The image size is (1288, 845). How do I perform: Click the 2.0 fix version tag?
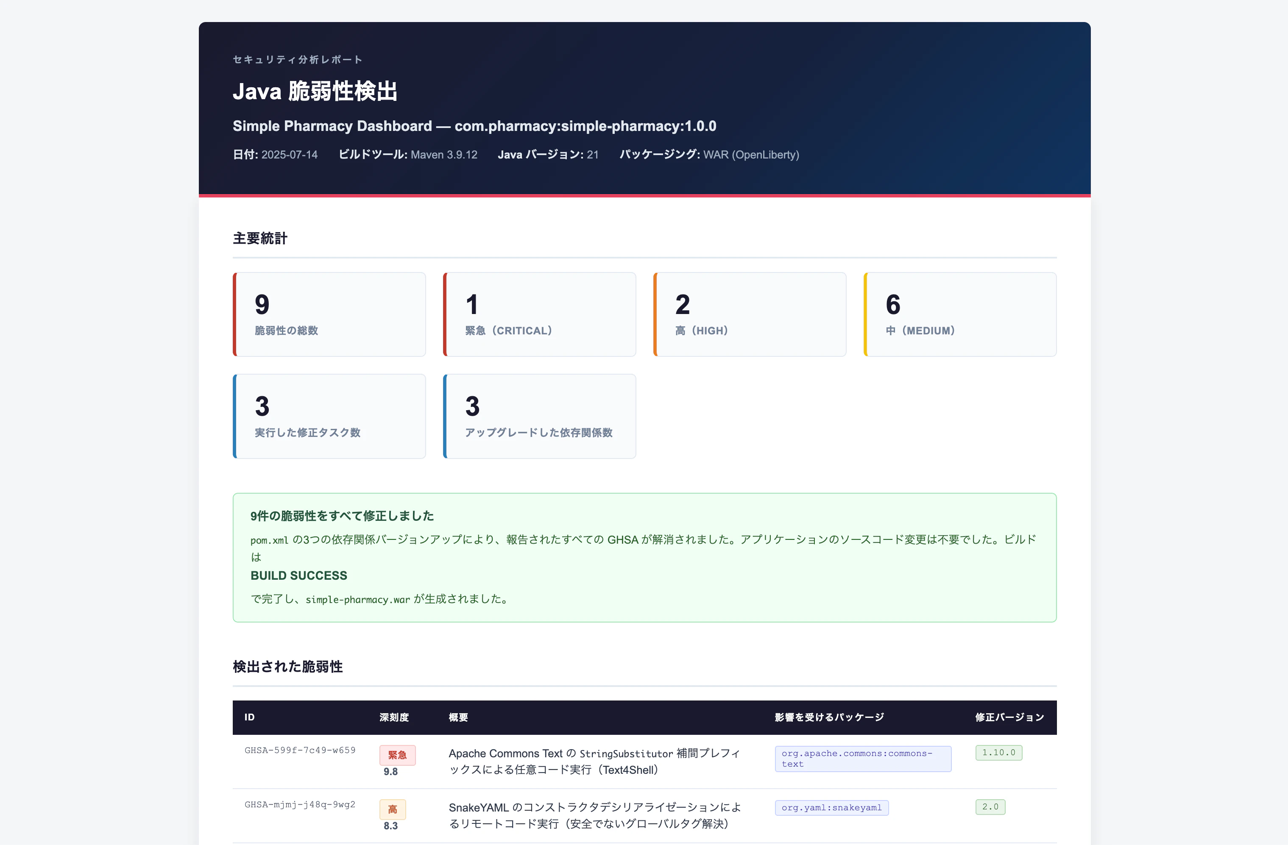tap(990, 807)
